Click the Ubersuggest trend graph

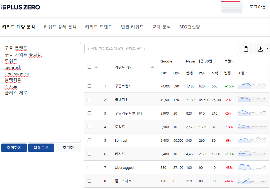pos(252,167)
